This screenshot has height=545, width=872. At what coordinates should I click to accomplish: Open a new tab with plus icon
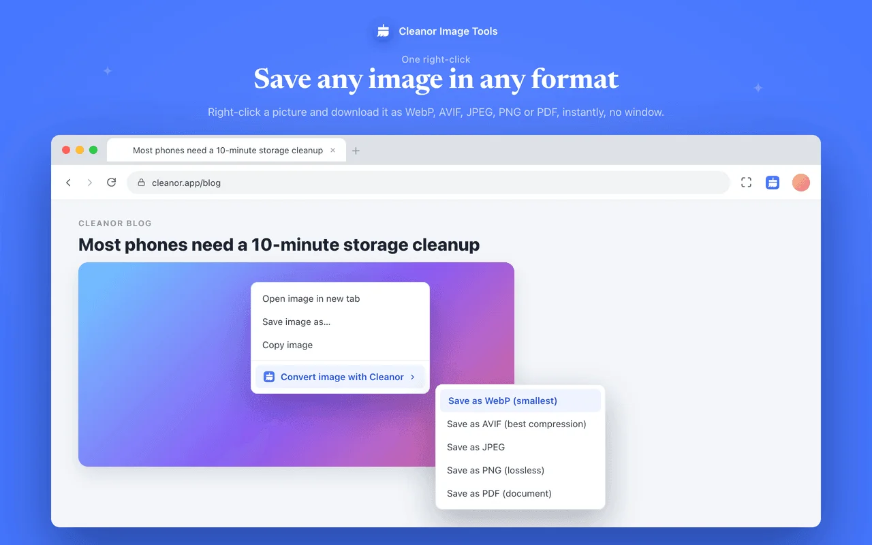(x=356, y=151)
